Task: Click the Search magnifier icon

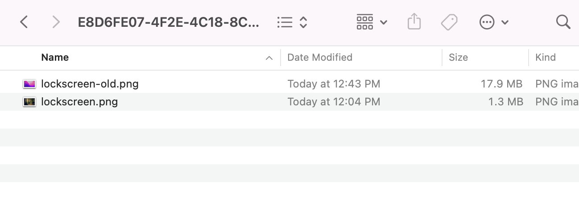Action: (x=563, y=22)
